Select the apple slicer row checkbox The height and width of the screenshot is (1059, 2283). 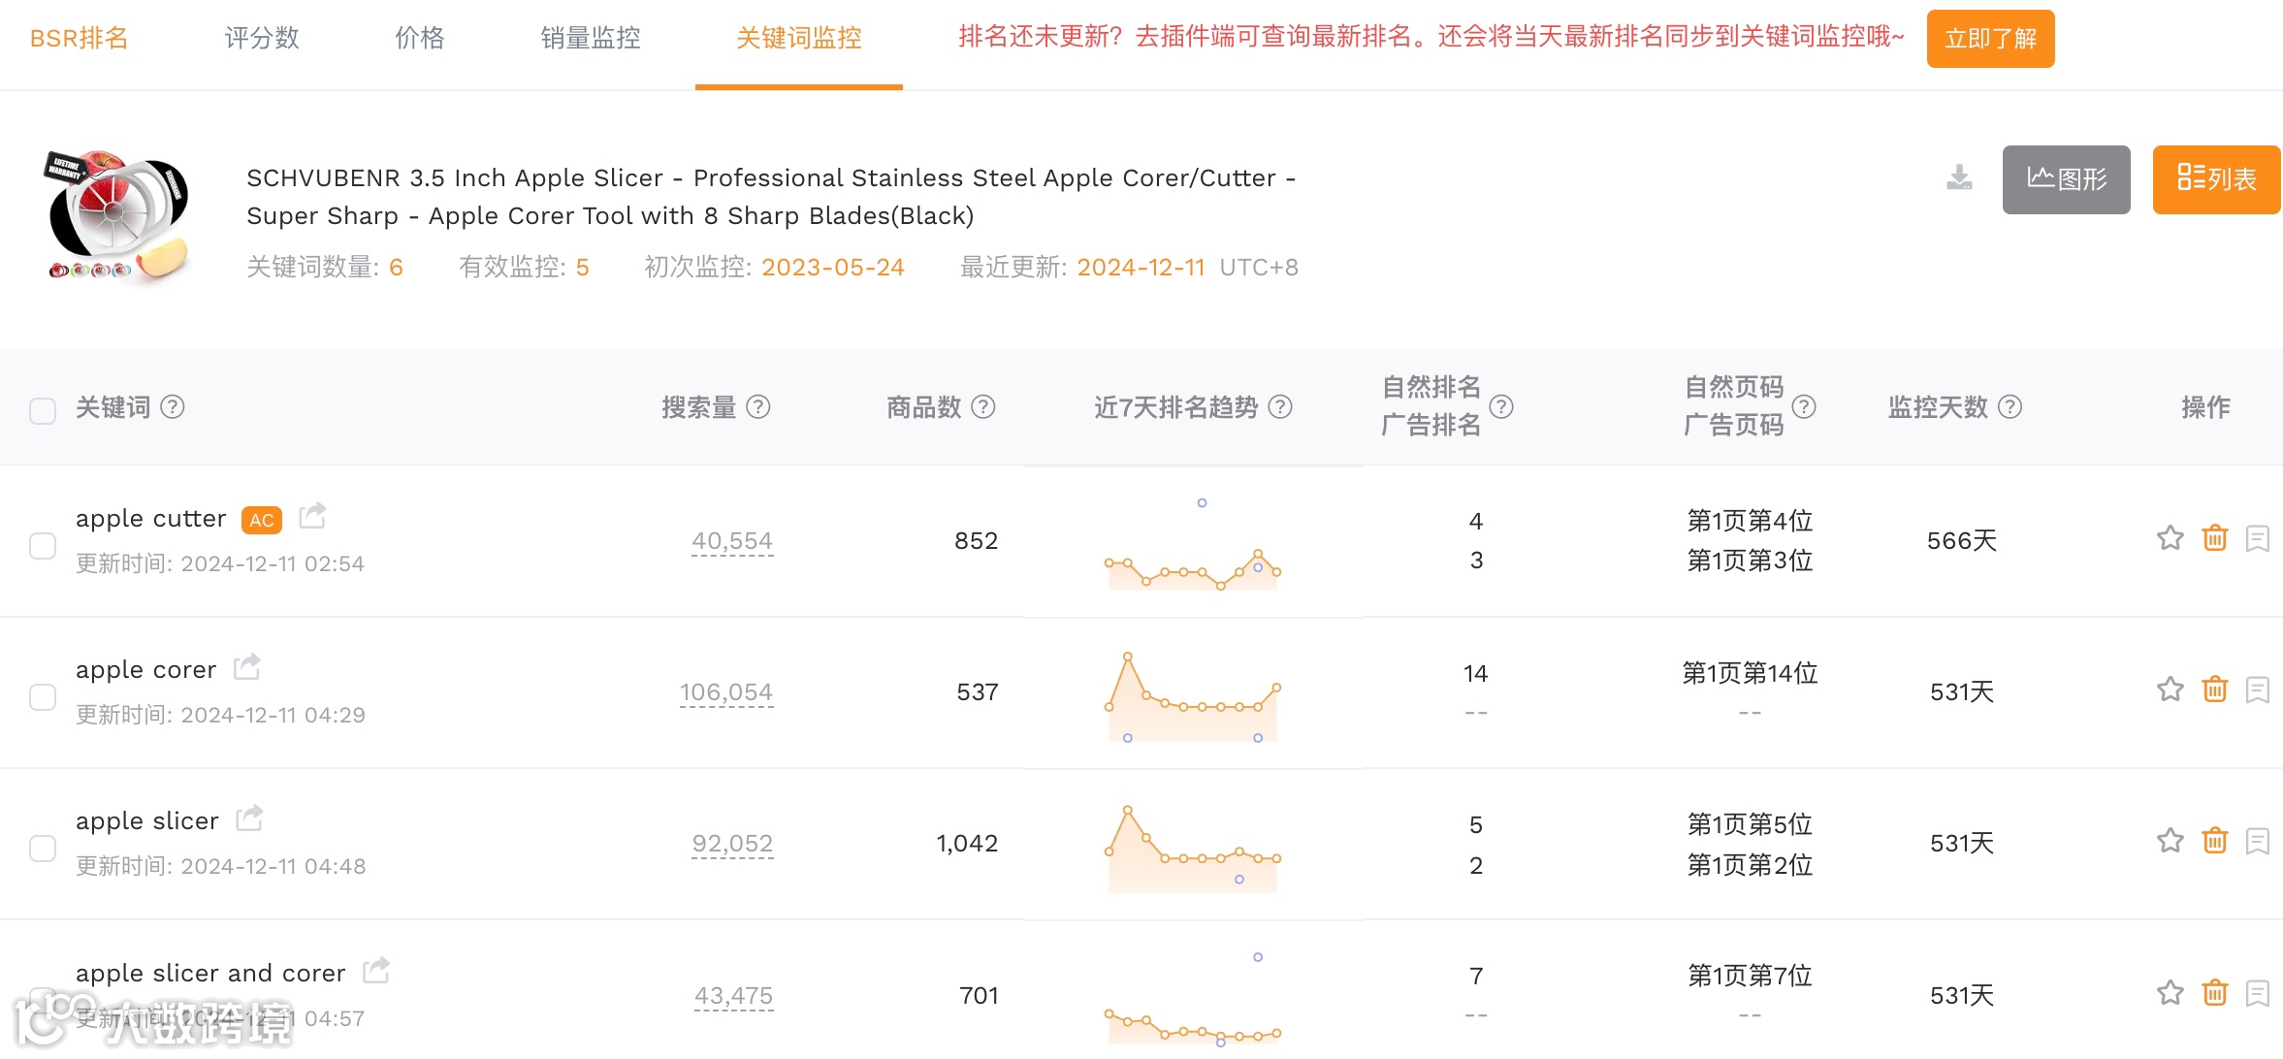tap(43, 849)
